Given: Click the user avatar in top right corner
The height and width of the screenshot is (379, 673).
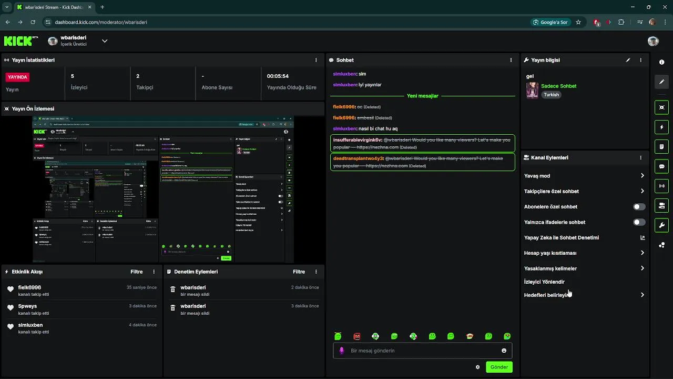Looking at the screenshot, I should [653, 41].
